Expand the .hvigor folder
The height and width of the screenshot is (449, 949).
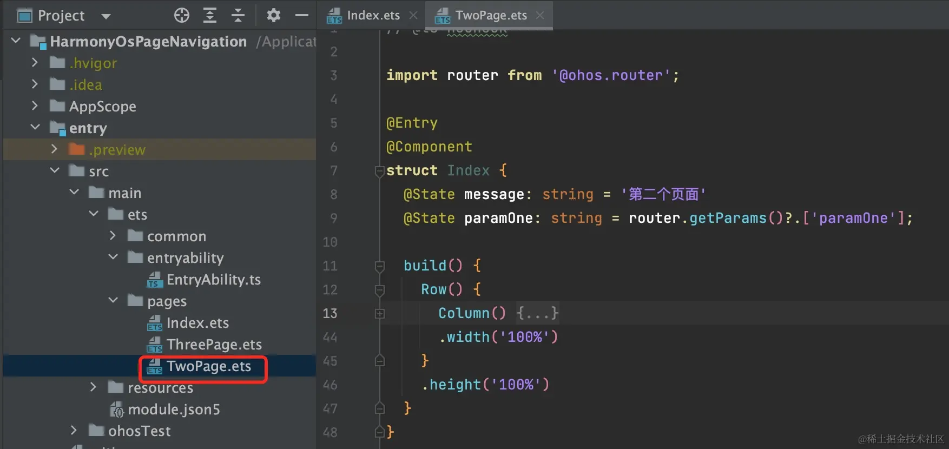[x=35, y=62]
